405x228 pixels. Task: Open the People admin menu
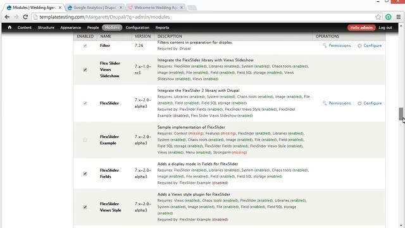coord(93,28)
